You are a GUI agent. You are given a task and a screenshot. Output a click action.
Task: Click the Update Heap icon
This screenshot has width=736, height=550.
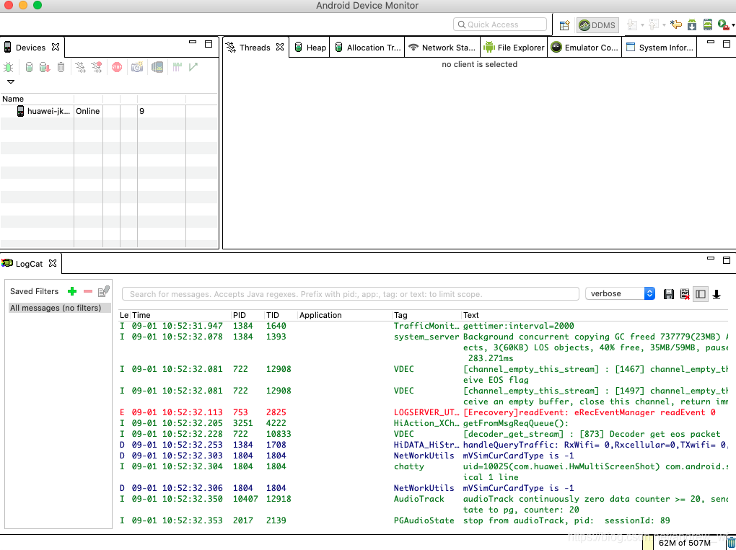(29, 67)
